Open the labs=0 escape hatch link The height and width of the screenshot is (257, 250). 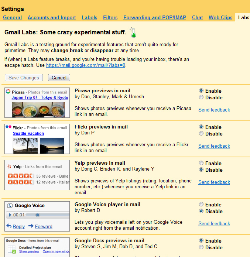[x=86, y=65]
